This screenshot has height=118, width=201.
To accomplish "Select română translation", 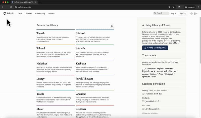I will pyautogui.click(x=145, y=74).
